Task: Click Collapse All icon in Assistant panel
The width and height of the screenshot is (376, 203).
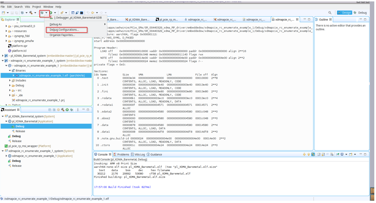Action: 50,110
